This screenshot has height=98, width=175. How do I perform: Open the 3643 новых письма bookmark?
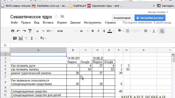click(x=16, y=6)
